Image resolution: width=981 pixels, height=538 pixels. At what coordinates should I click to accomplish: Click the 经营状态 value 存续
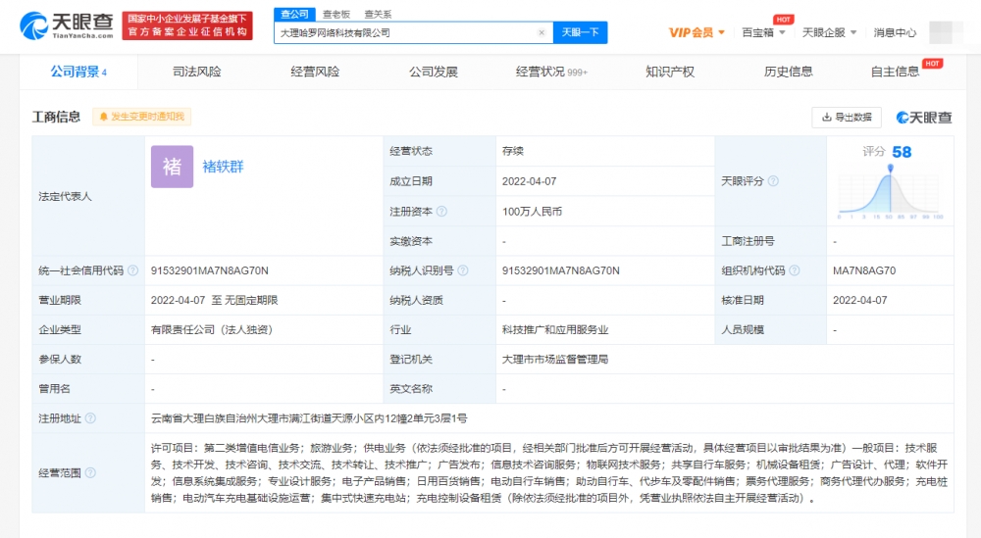tap(512, 151)
